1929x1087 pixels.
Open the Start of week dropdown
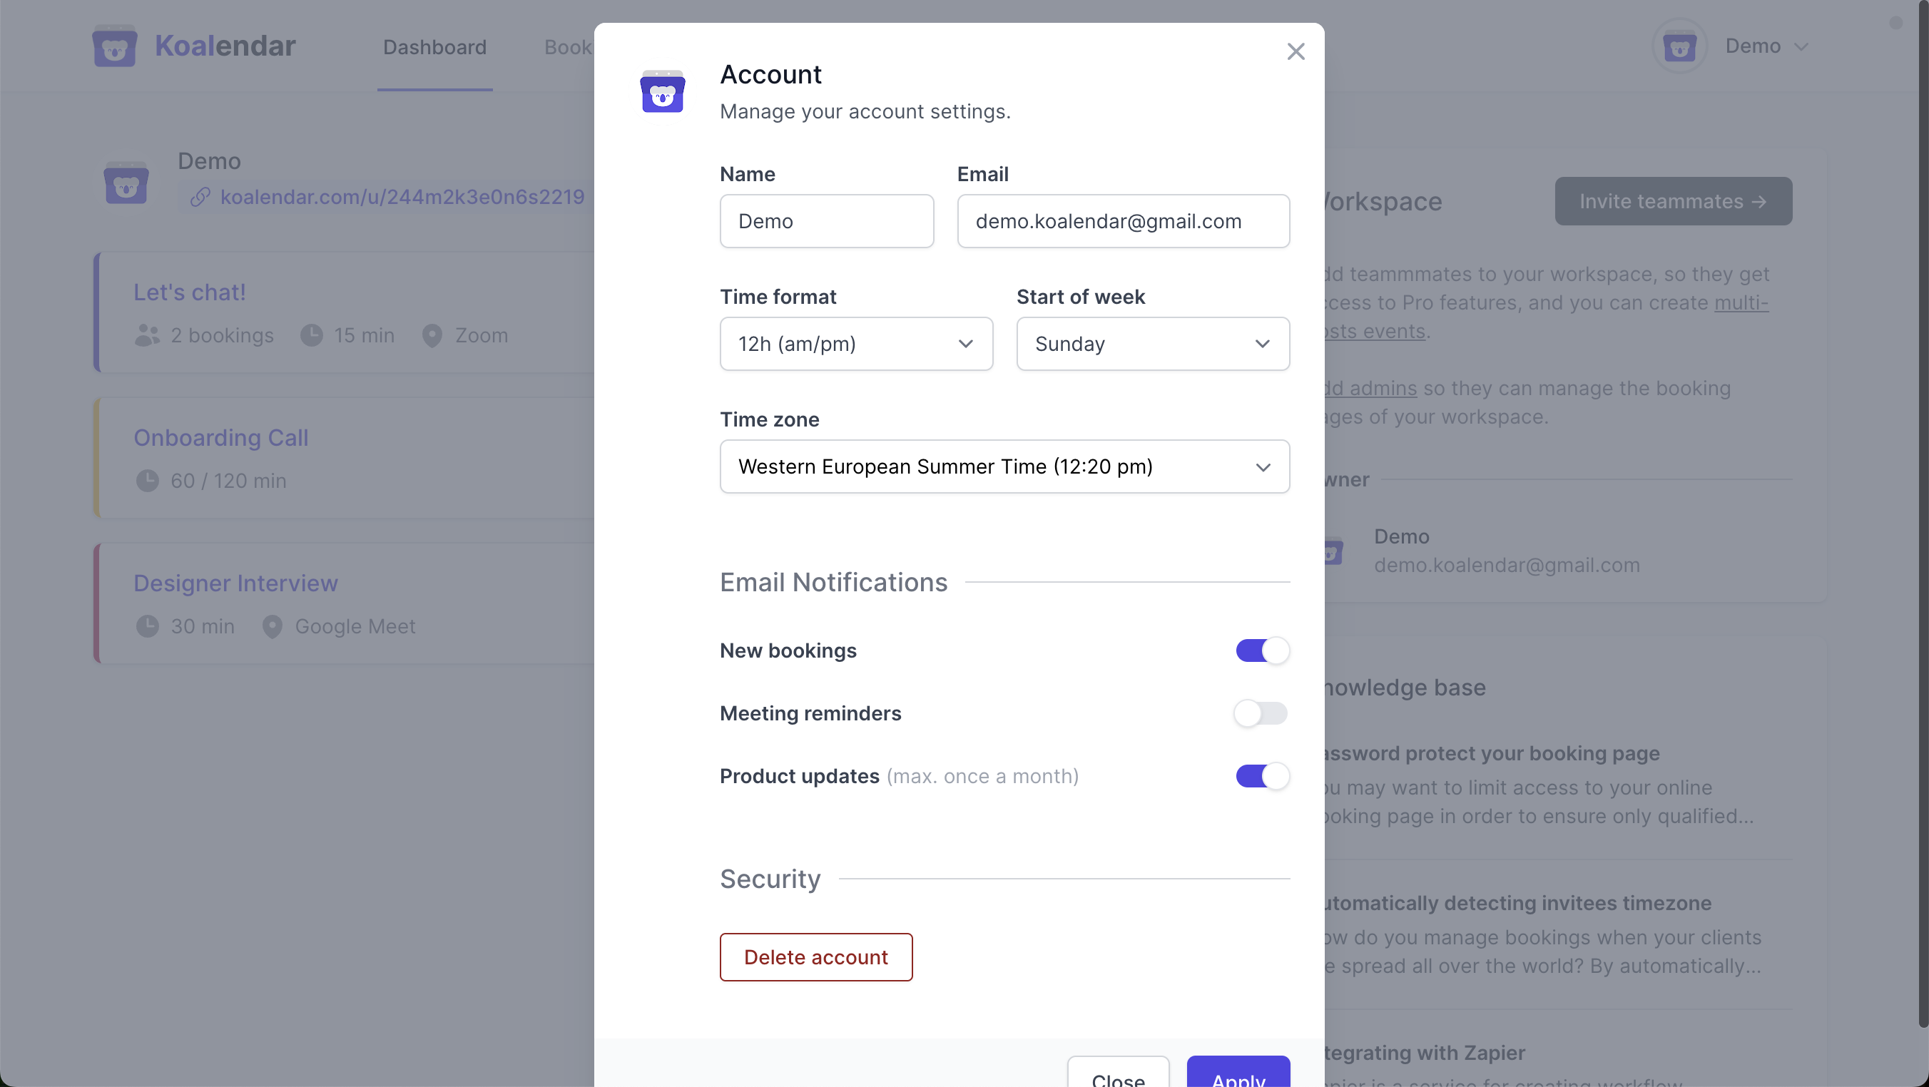1152,344
